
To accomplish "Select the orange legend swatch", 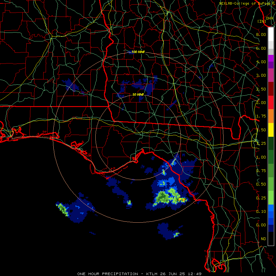I will (271, 116).
